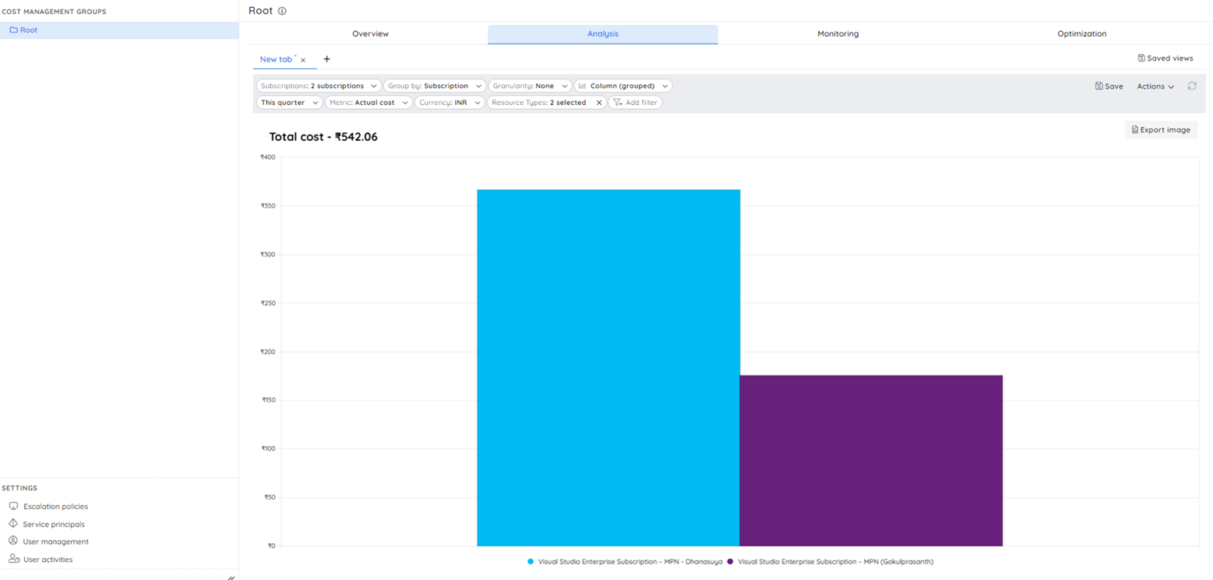Viewport: 1213px width, 580px height.
Task: Open the Metric Actual cost dropdown
Action: [369, 103]
